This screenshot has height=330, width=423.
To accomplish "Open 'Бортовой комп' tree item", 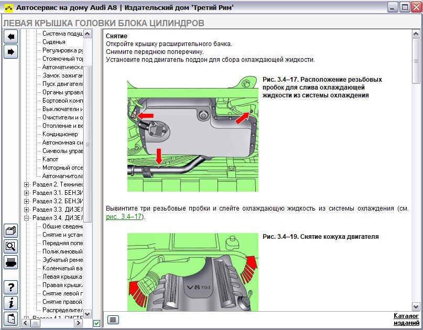I will click(62, 101).
